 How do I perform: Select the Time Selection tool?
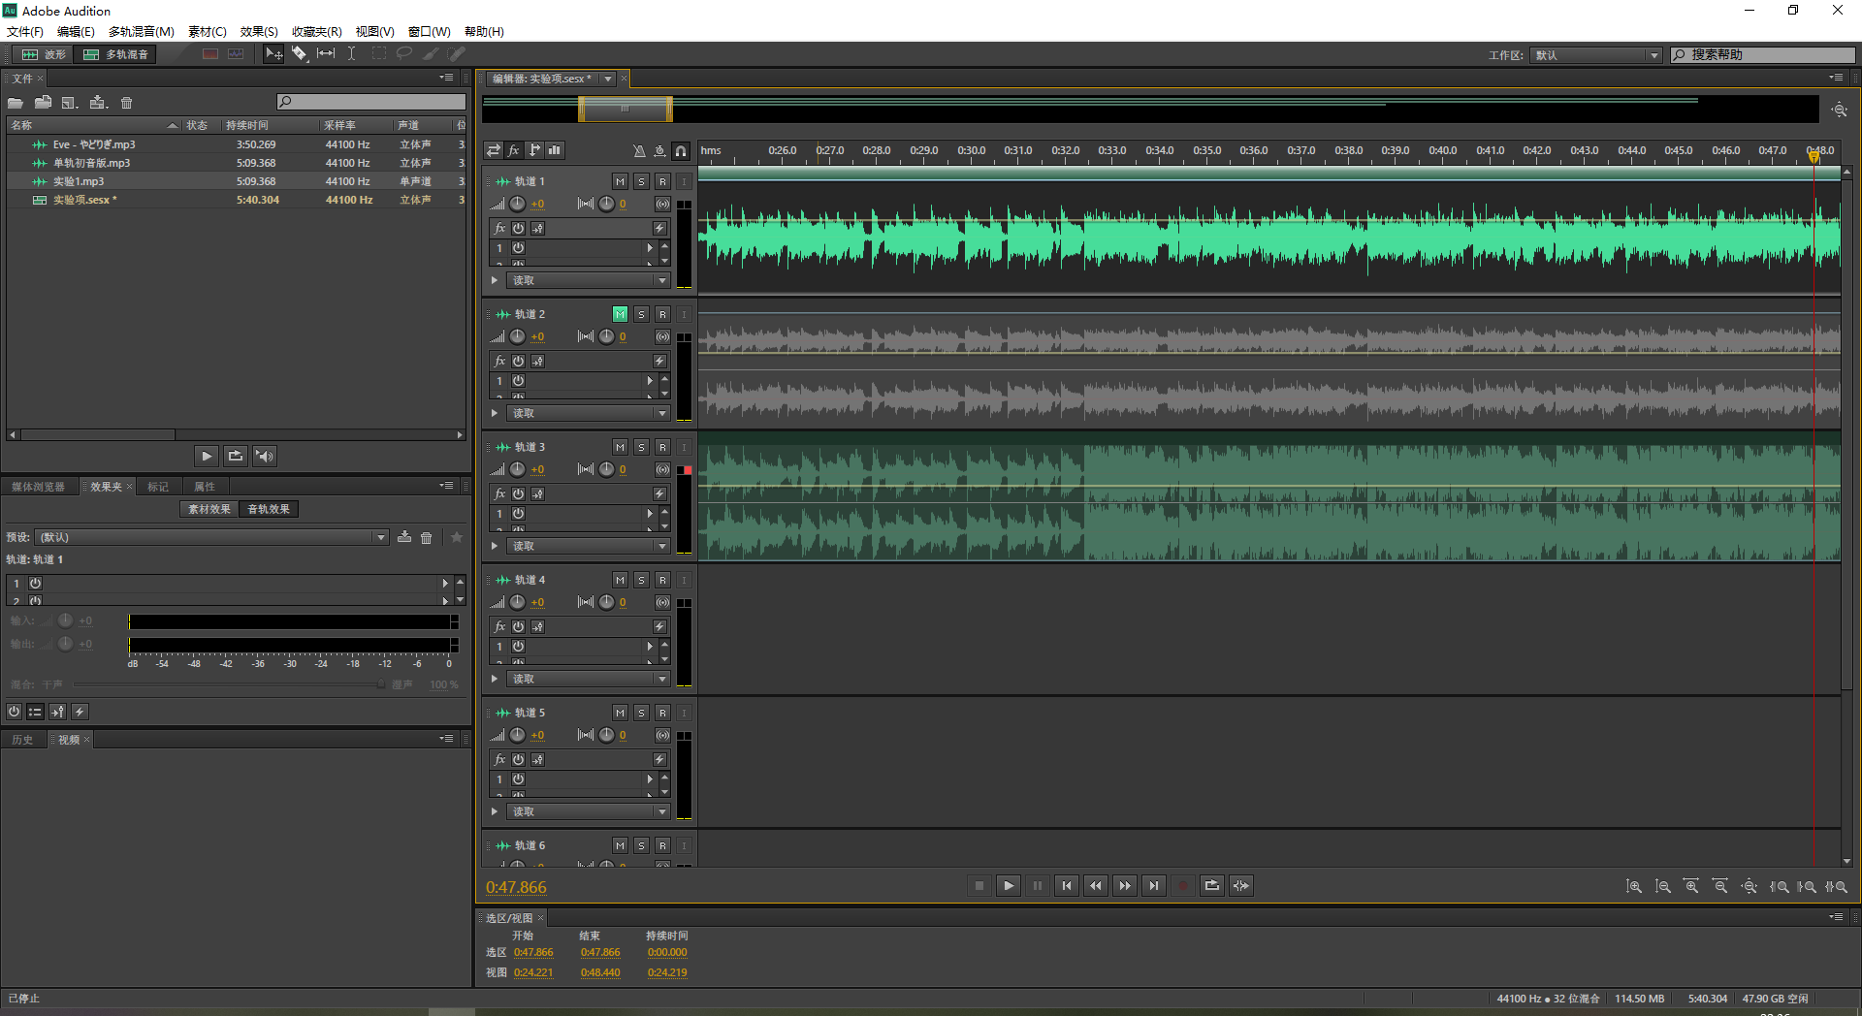coord(352,54)
